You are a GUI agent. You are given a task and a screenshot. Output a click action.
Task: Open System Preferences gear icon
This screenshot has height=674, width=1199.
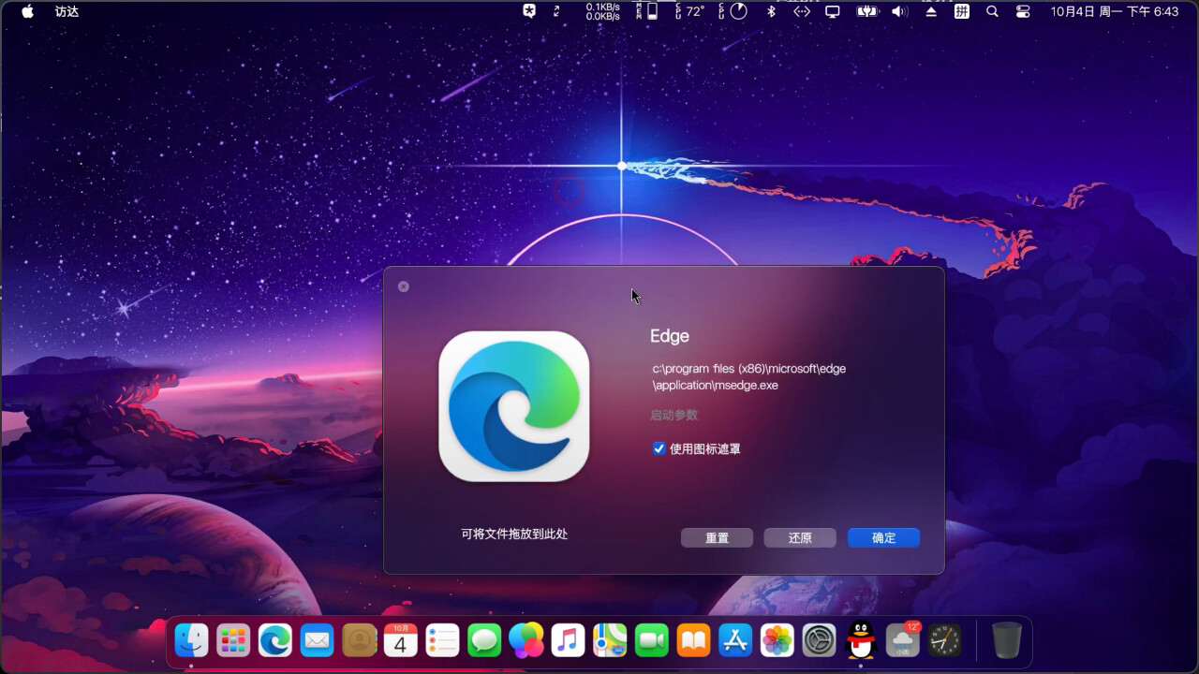point(819,640)
